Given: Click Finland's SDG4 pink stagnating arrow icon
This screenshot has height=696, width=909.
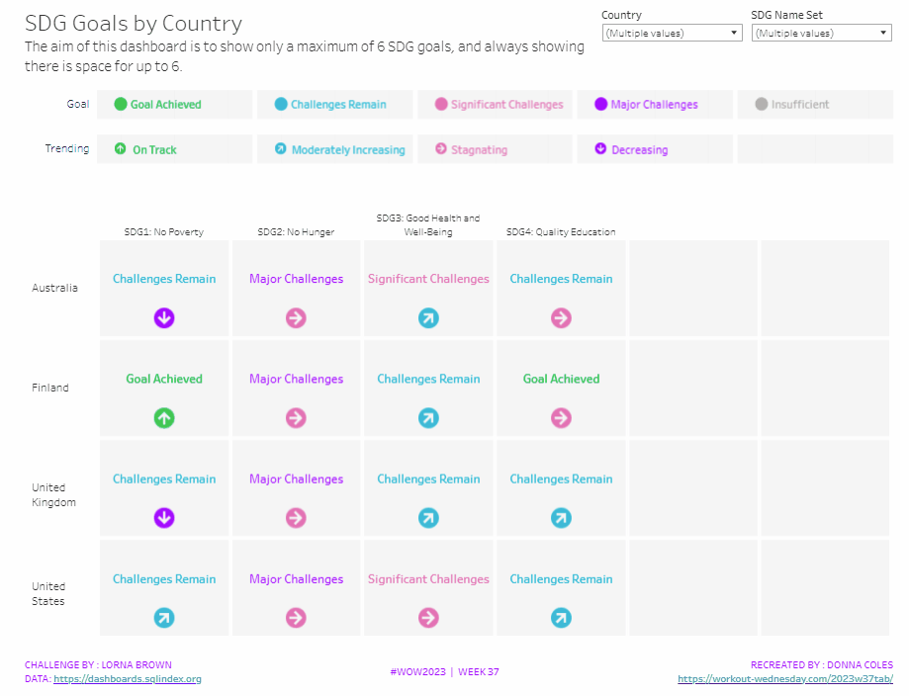Looking at the screenshot, I should [561, 418].
